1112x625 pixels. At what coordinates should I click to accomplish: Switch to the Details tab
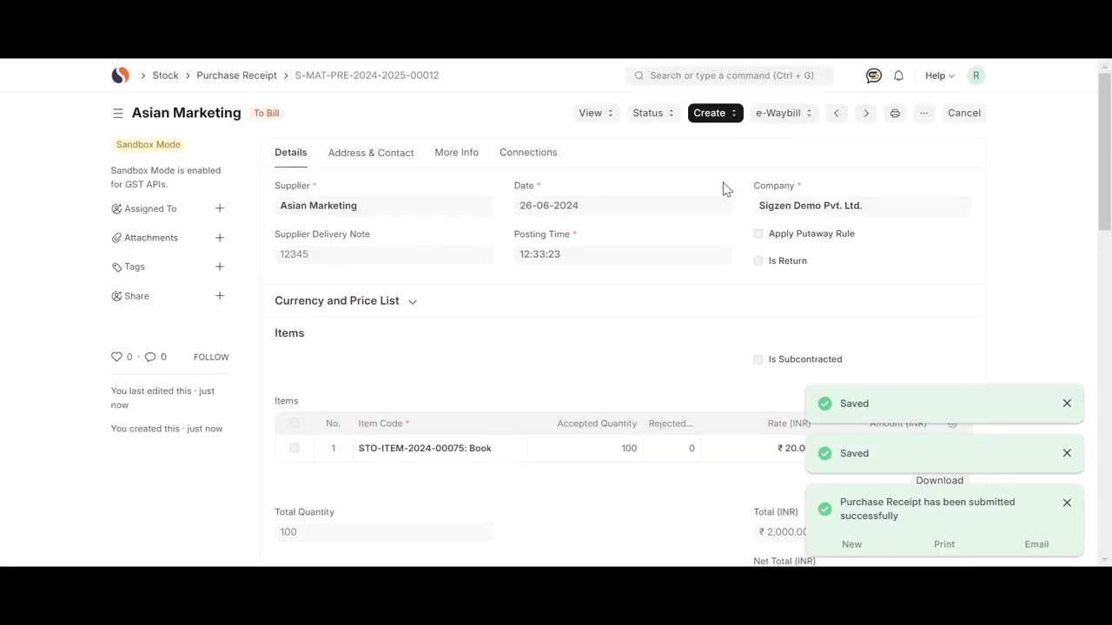(290, 153)
